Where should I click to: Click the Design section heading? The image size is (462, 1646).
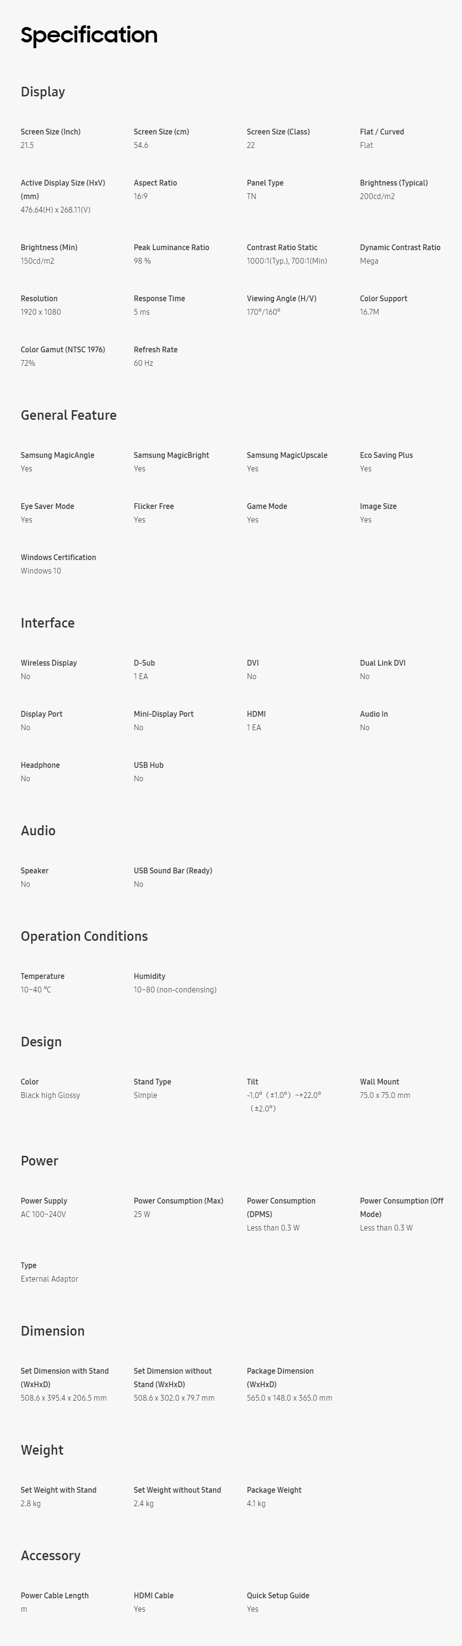pyautogui.click(x=41, y=1042)
